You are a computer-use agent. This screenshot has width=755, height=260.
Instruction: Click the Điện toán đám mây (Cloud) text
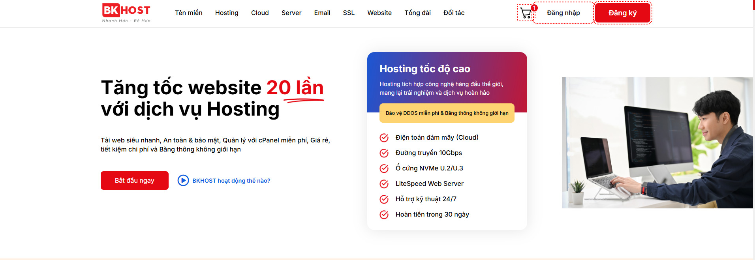[437, 137]
